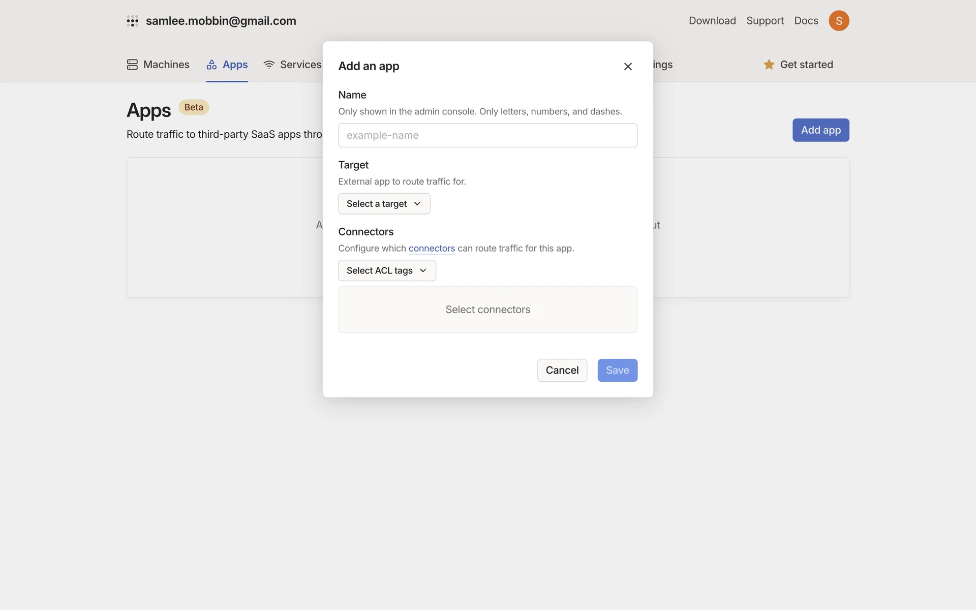The width and height of the screenshot is (976, 610).
Task: Open the Get started tab
Action: (x=806, y=65)
